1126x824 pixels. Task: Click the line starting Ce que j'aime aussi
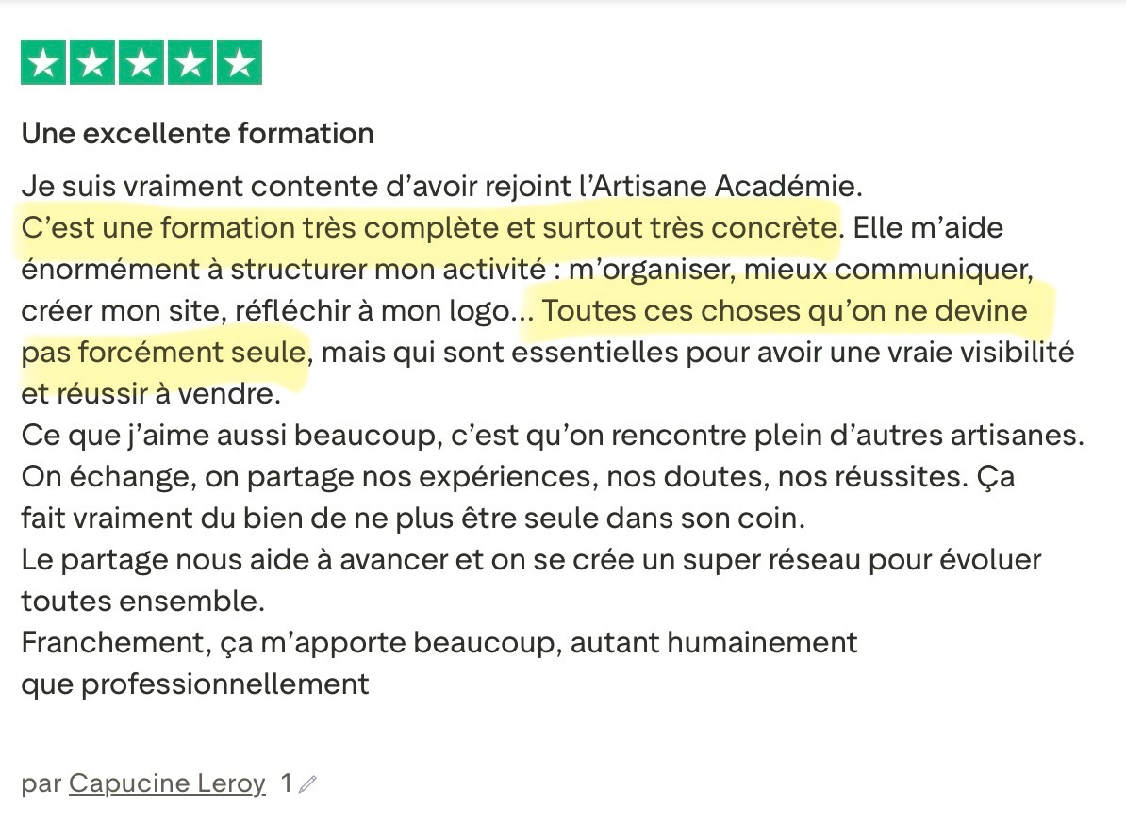tap(553, 436)
